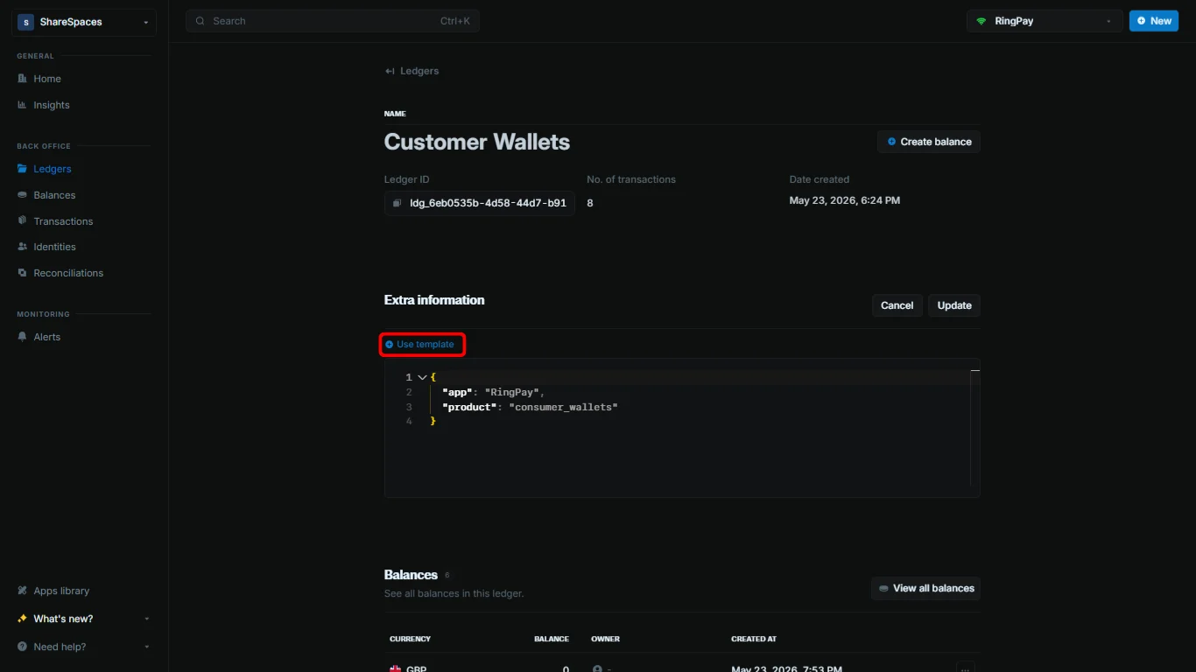The image size is (1196, 672).
Task: Click the BALANCE column header
Action: (552, 639)
